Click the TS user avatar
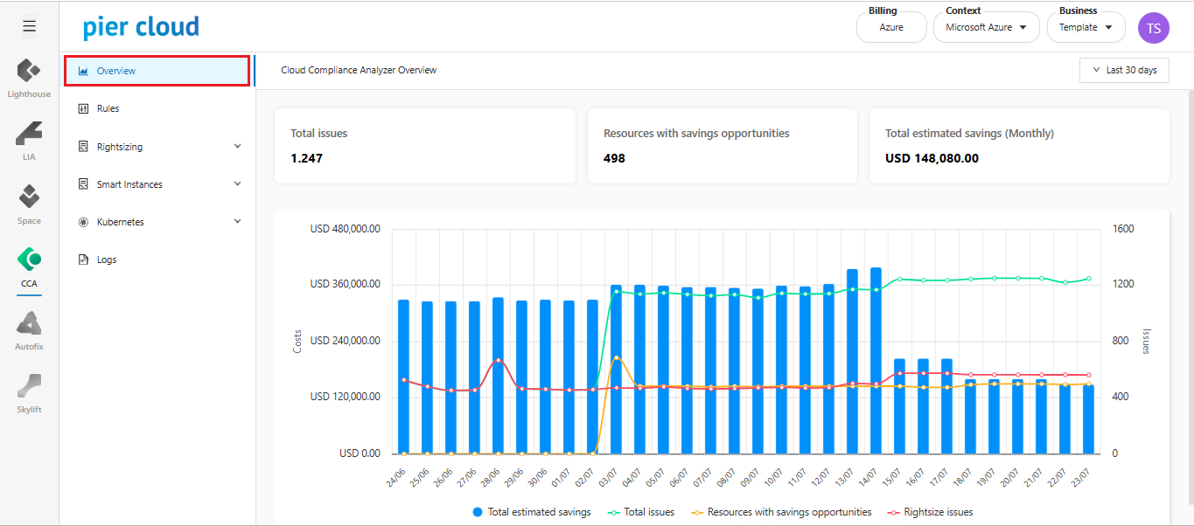The height and width of the screenshot is (526, 1194). [x=1153, y=28]
